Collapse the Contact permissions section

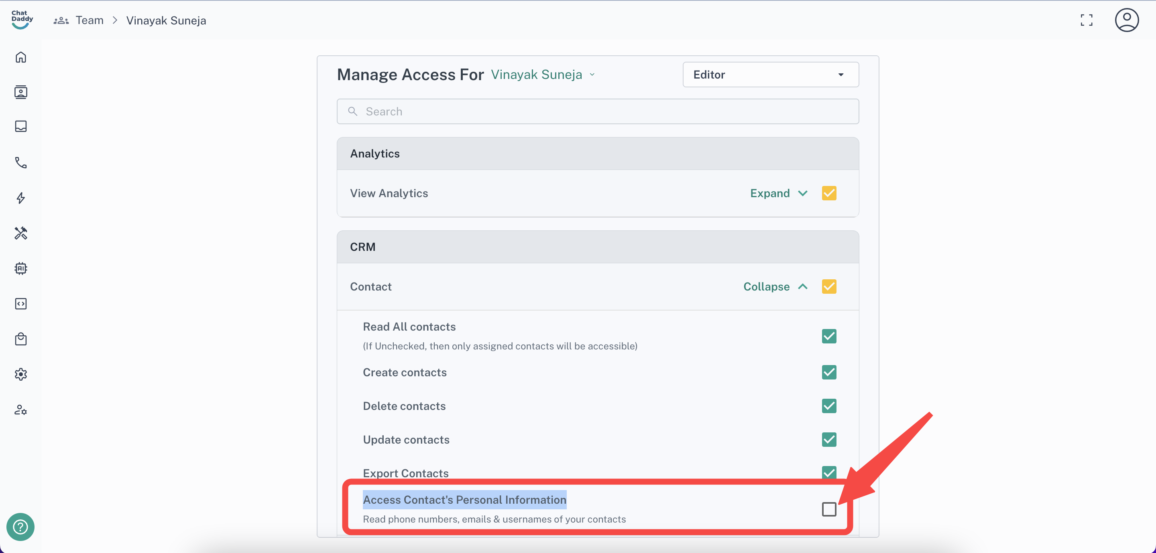775,287
